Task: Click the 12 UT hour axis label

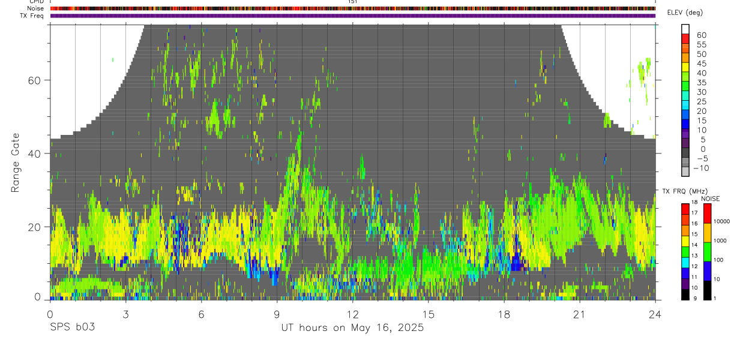Action: (353, 315)
